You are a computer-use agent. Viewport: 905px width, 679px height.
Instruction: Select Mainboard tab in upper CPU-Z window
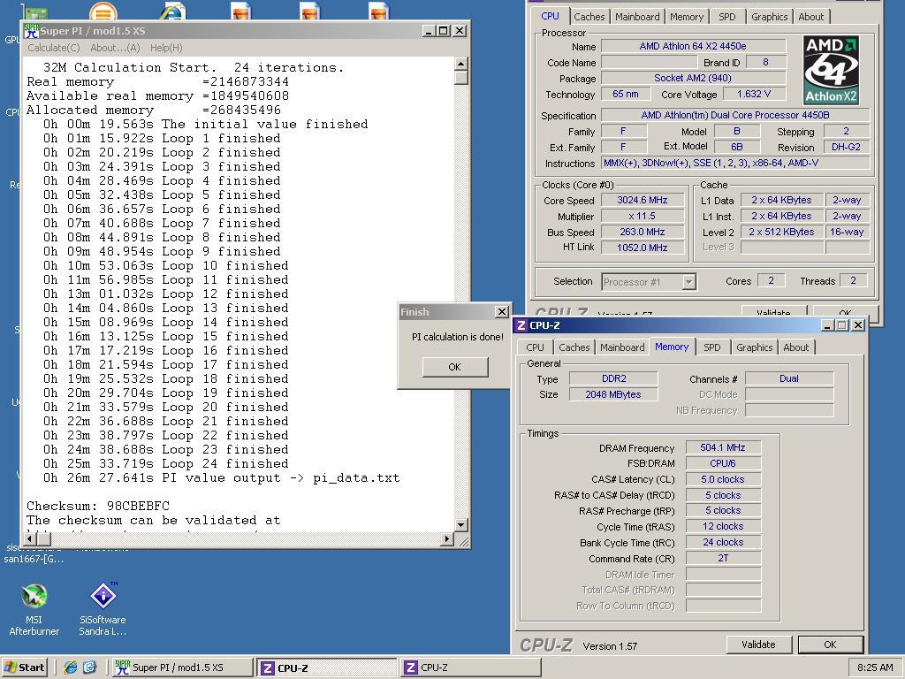pos(637,17)
